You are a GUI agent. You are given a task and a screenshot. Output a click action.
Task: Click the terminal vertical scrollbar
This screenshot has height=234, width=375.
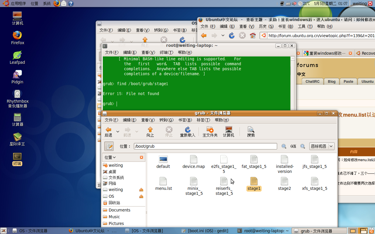pyautogui.click(x=292, y=83)
